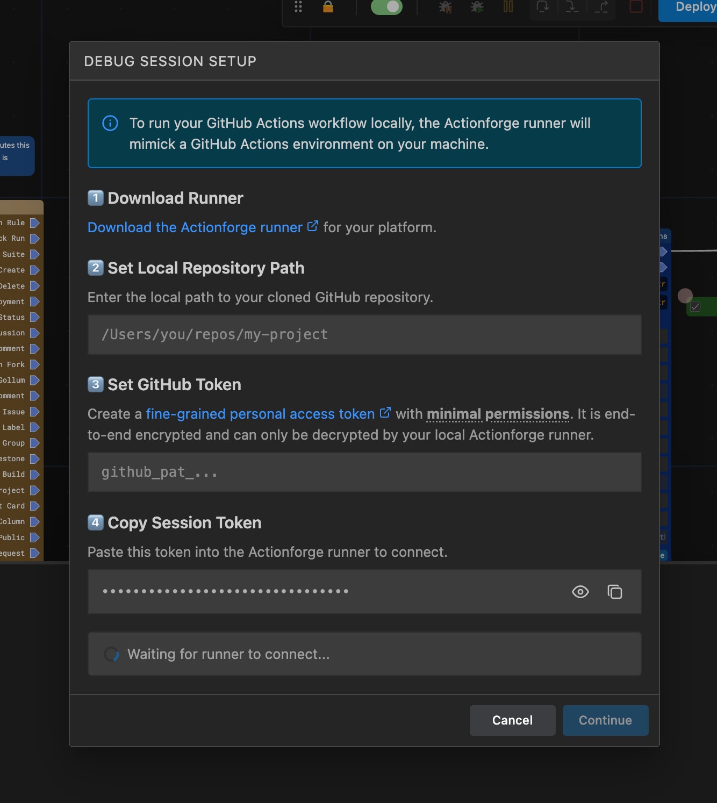Screen dimensions: 717x803
Task: Toggle the checkbox on the green node
Action: pyautogui.click(x=696, y=307)
